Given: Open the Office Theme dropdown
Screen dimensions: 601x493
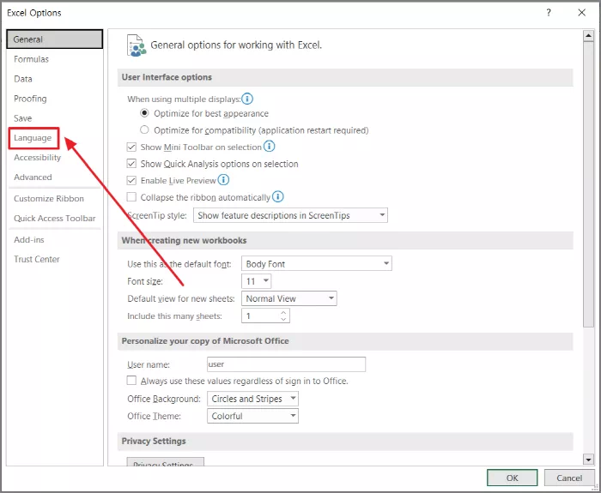Looking at the screenshot, I should [252, 416].
